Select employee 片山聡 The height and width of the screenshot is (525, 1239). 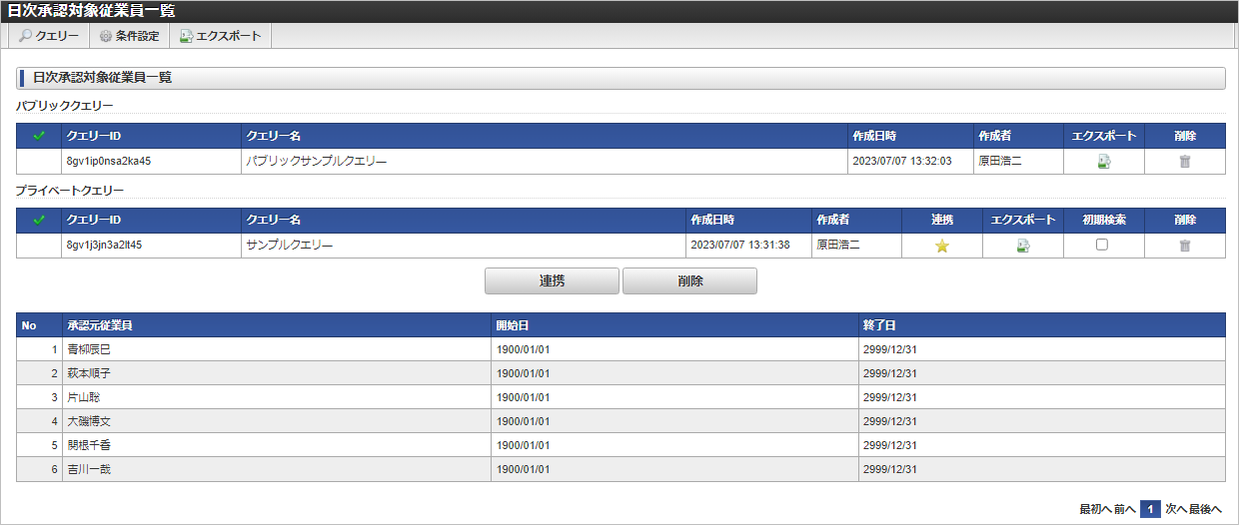pyautogui.click(x=83, y=397)
